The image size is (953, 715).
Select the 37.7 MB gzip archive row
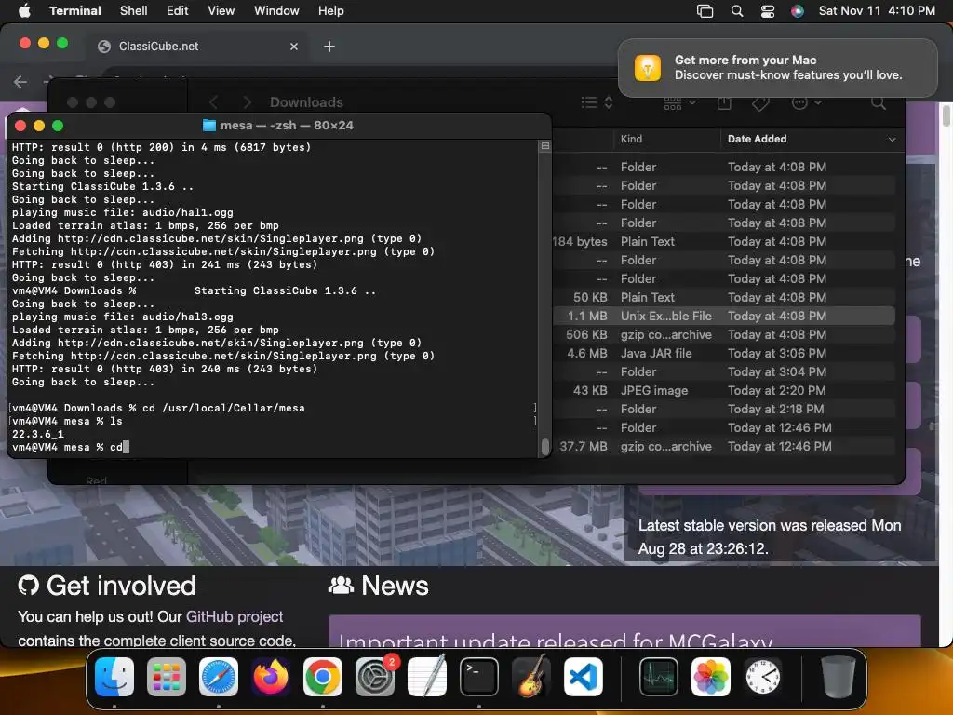(x=723, y=446)
